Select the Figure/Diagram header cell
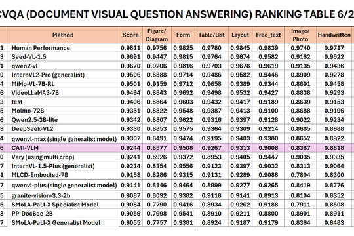Screen dimensions: 354x236 point(157,35)
